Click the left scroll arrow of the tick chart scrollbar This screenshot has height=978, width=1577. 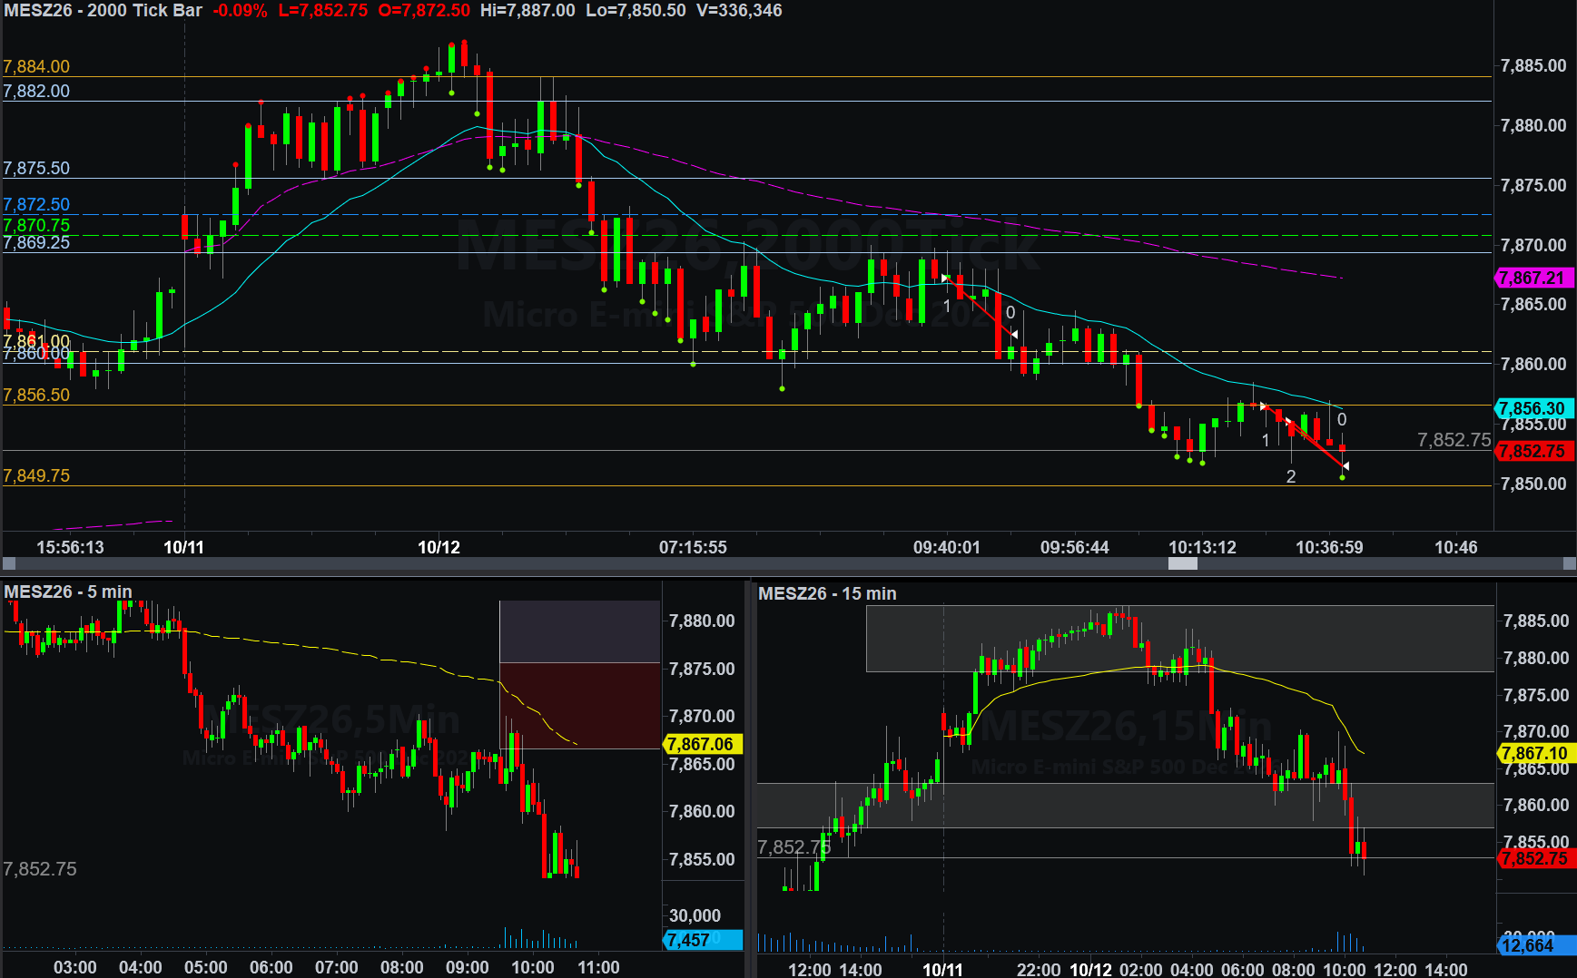[x=9, y=563]
